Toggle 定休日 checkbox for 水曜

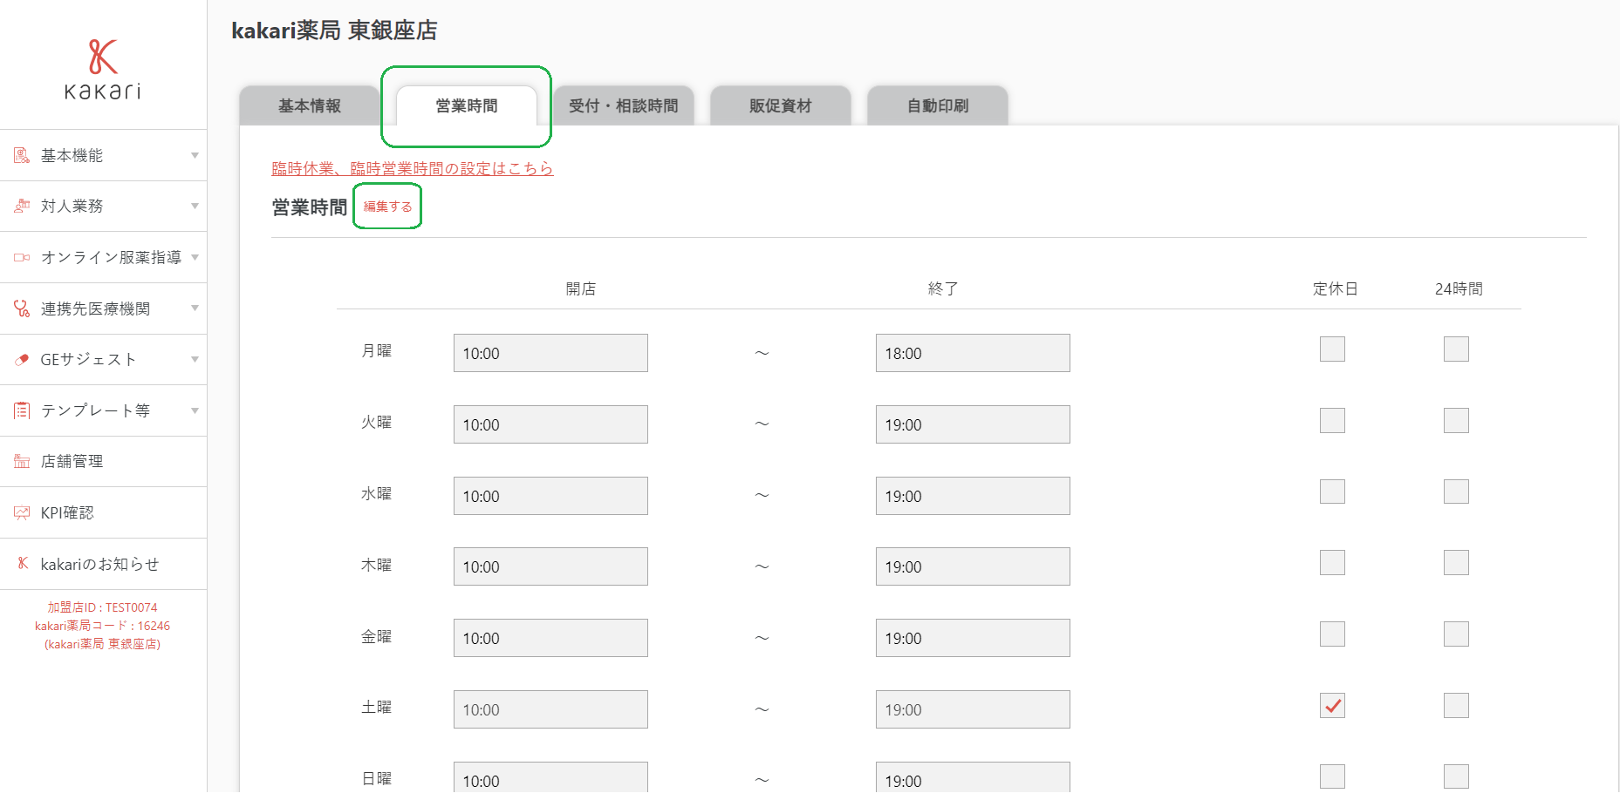coord(1332,492)
